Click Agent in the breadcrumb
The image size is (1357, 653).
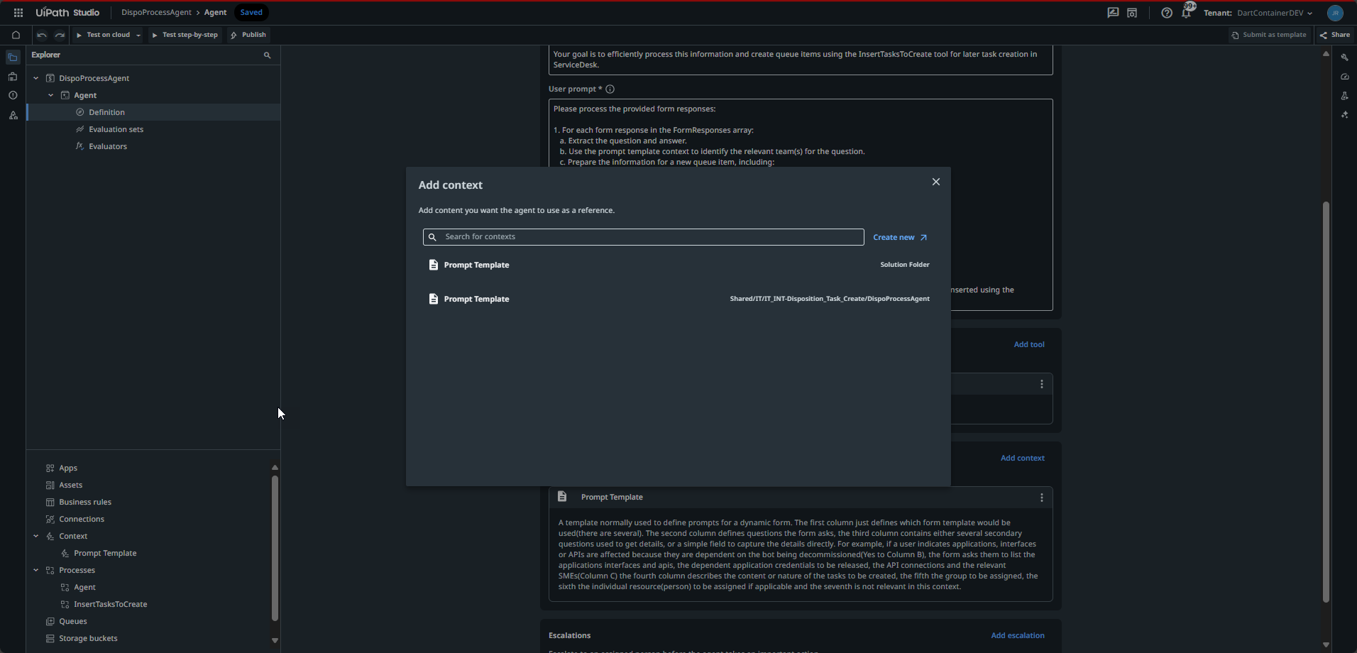click(215, 13)
